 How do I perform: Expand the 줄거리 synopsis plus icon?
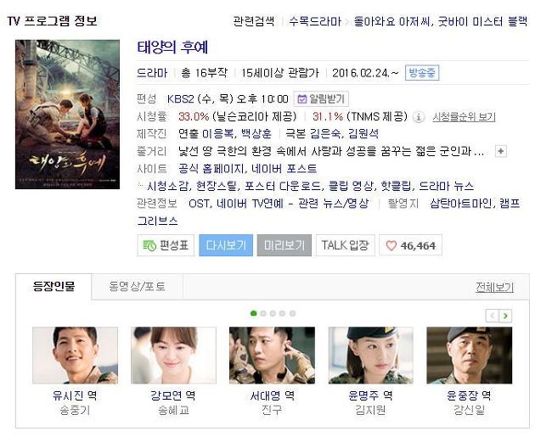tap(500, 151)
